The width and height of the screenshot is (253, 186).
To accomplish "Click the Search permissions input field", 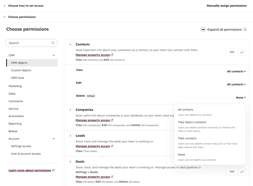I will 29,43.
